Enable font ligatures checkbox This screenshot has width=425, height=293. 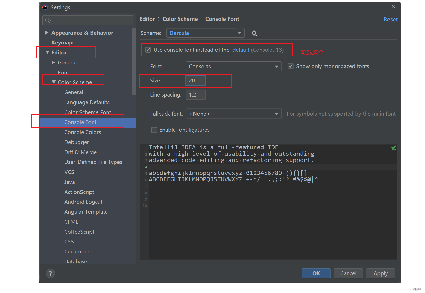pos(154,130)
